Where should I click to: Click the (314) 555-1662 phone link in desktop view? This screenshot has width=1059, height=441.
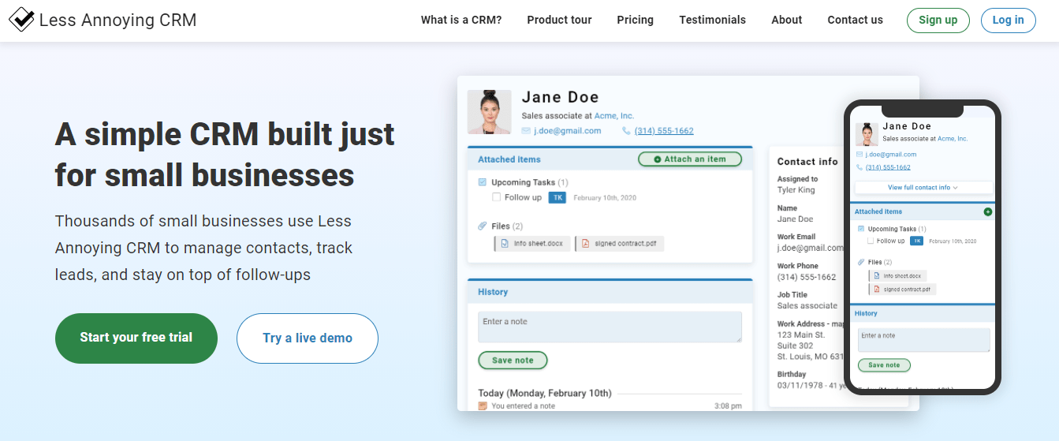pyautogui.click(x=664, y=131)
